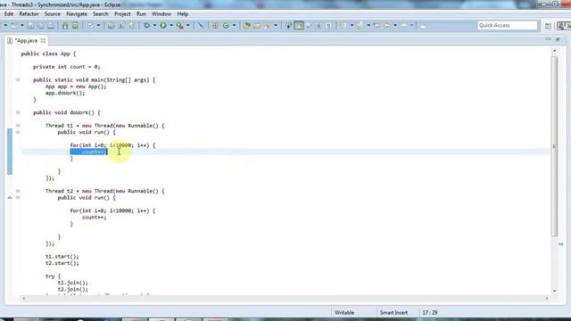Open the New Java Class dropdown arrow
Image resolution: width=571 pixels, height=321 pixels.
[234, 26]
